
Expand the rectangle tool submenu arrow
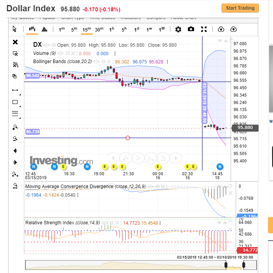pos(20,106)
